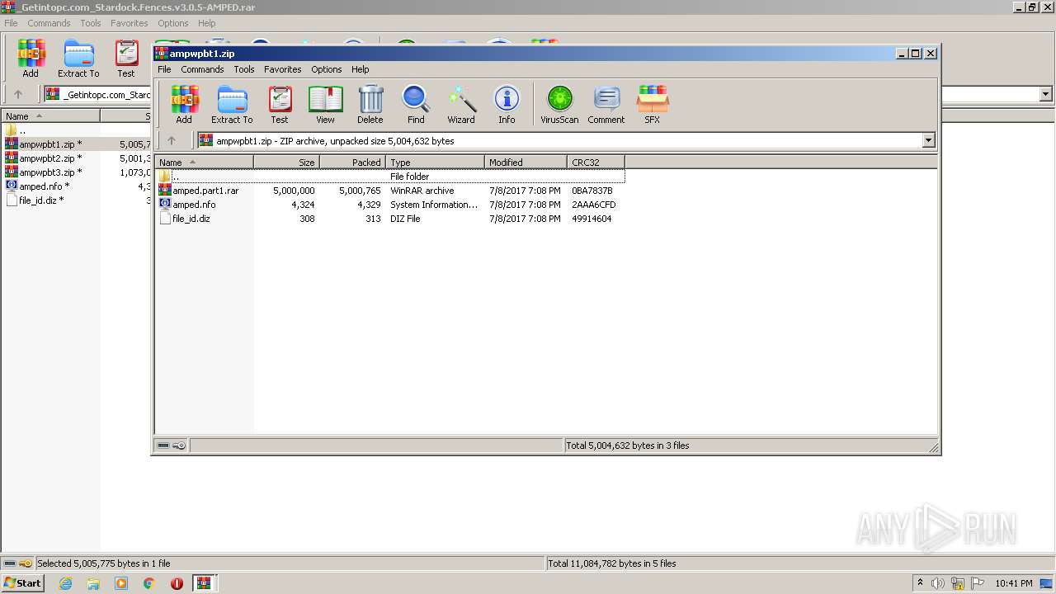Expand address dropdown in ampwpbt1.zip window

[x=928, y=140]
